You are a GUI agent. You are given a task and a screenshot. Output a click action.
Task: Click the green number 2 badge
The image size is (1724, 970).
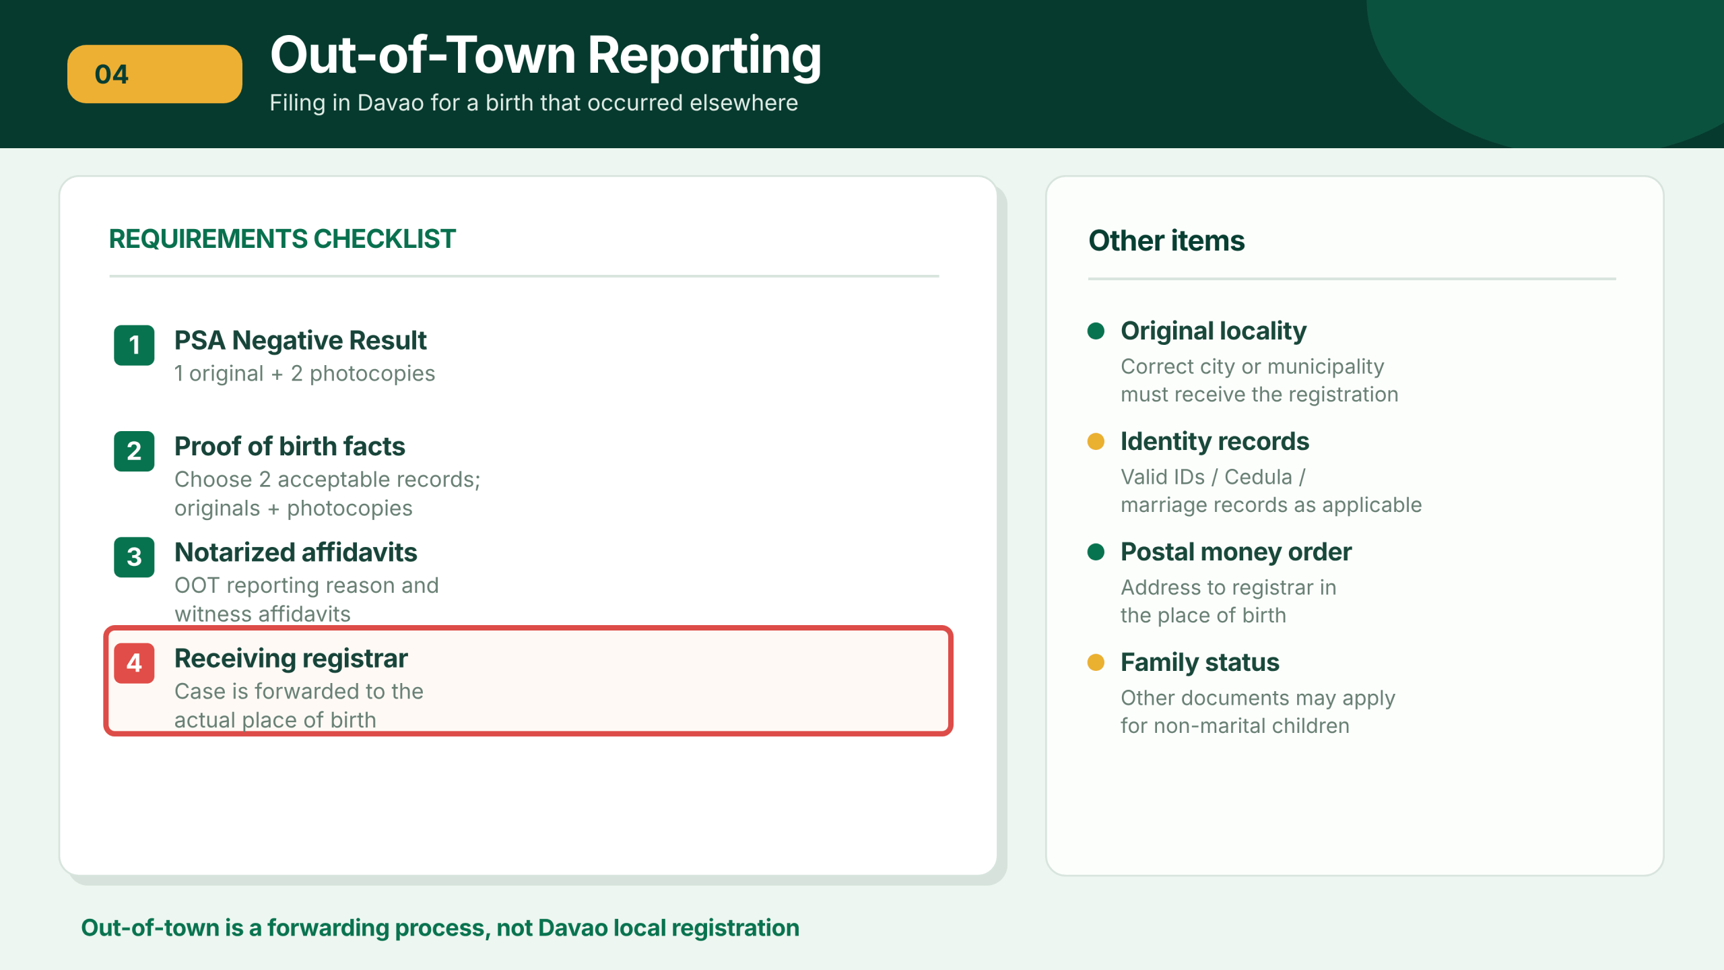[134, 451]
